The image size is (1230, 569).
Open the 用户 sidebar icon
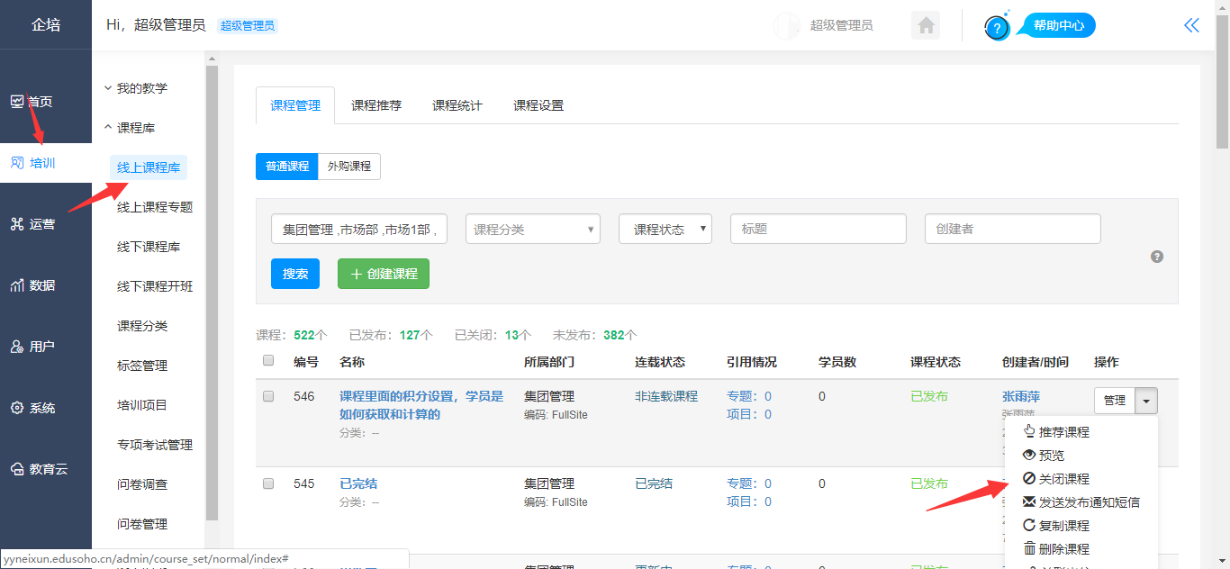[x=17, y=347]
